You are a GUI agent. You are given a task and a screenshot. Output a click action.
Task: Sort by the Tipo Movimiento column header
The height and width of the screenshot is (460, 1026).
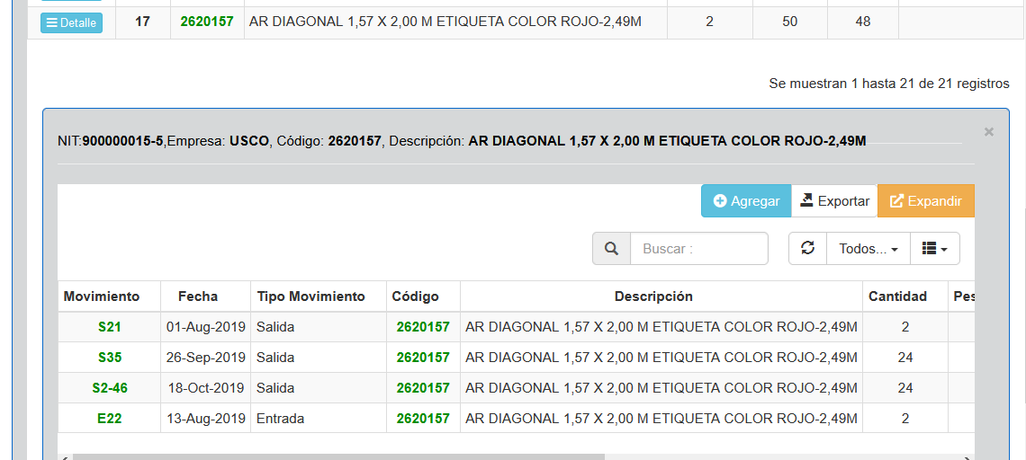tap(310, 296)
